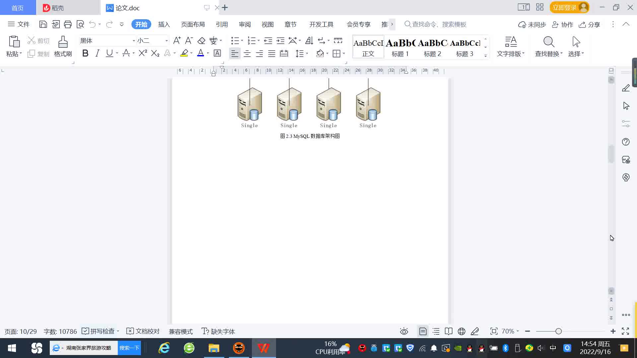Open File Explorer from taskbar
637x358 pixels.
[x=214, y=348]
